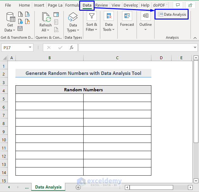Select column E header
Viewport: 199px width, 192px height.
tap(181, 58)
